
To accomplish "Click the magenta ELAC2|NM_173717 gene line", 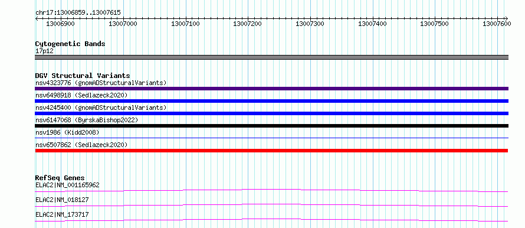I will (271, 220).
